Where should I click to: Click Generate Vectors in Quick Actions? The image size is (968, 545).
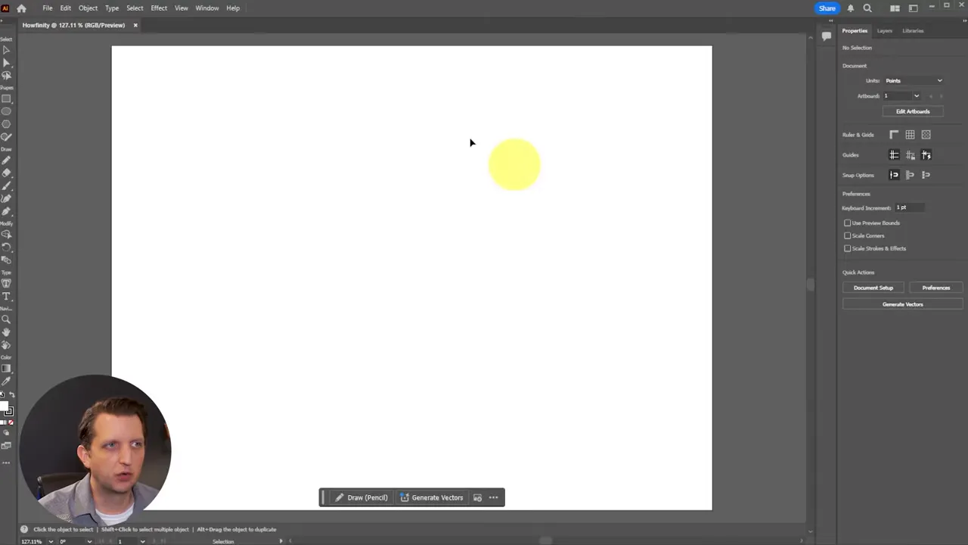(903, 304)
